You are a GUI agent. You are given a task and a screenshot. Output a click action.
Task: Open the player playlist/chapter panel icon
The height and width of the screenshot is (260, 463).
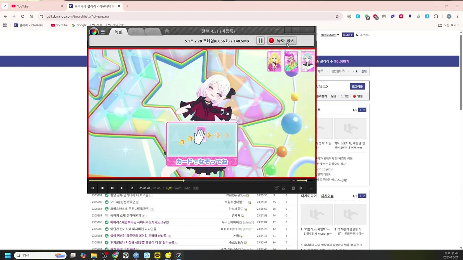click(293, 188)
